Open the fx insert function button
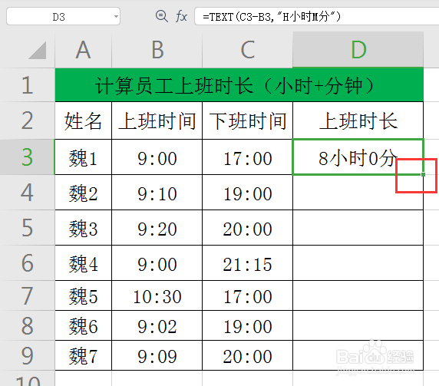 pos(181,17)
